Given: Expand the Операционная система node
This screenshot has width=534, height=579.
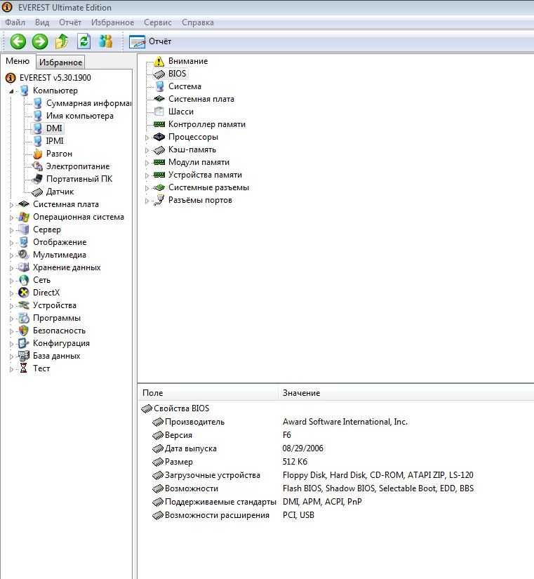Looking at the screenshot, I should coord(11,218).
